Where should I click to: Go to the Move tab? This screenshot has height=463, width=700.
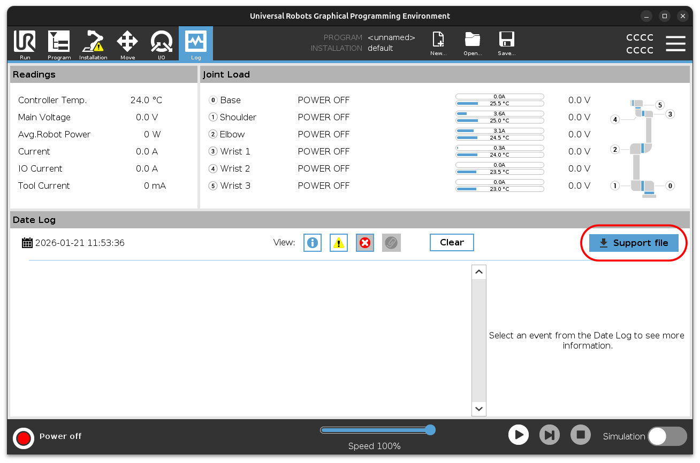(127, 44)
